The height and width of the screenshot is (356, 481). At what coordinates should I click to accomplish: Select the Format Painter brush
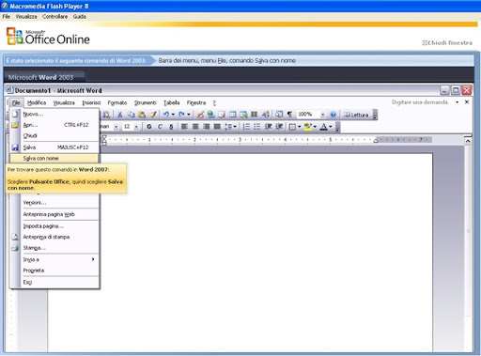[x=153, y=115]
